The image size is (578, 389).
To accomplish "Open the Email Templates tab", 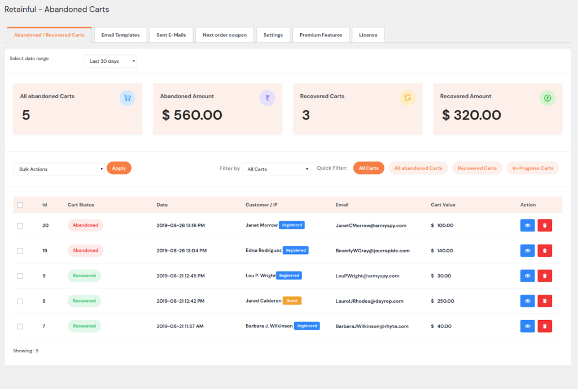I will pos(121,35).
